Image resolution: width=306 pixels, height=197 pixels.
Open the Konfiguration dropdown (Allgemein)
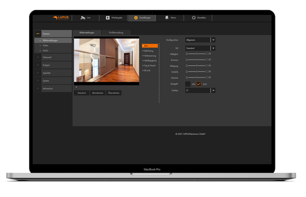pos(200,40)
